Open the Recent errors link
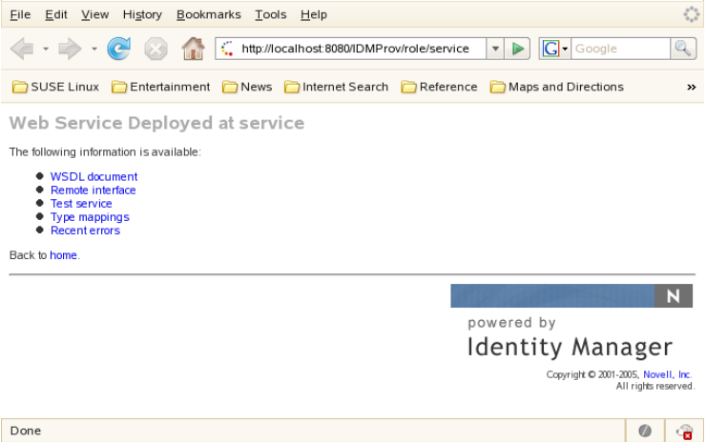Viewport: 706px width, 442px height. (86, 231)
